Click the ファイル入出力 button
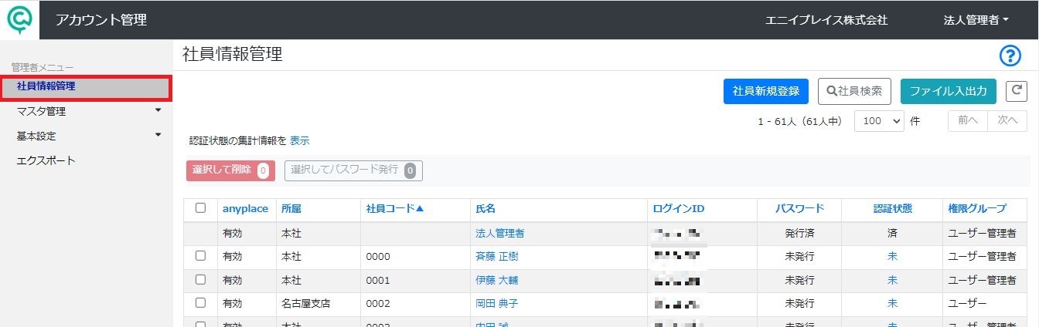 (949, 91)
